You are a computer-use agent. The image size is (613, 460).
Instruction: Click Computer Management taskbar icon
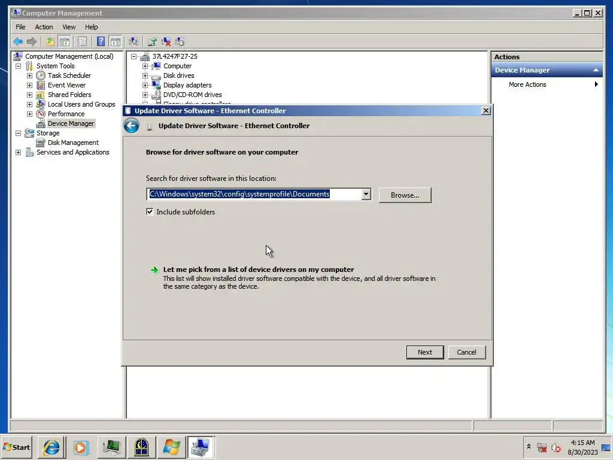coord(201,447)
